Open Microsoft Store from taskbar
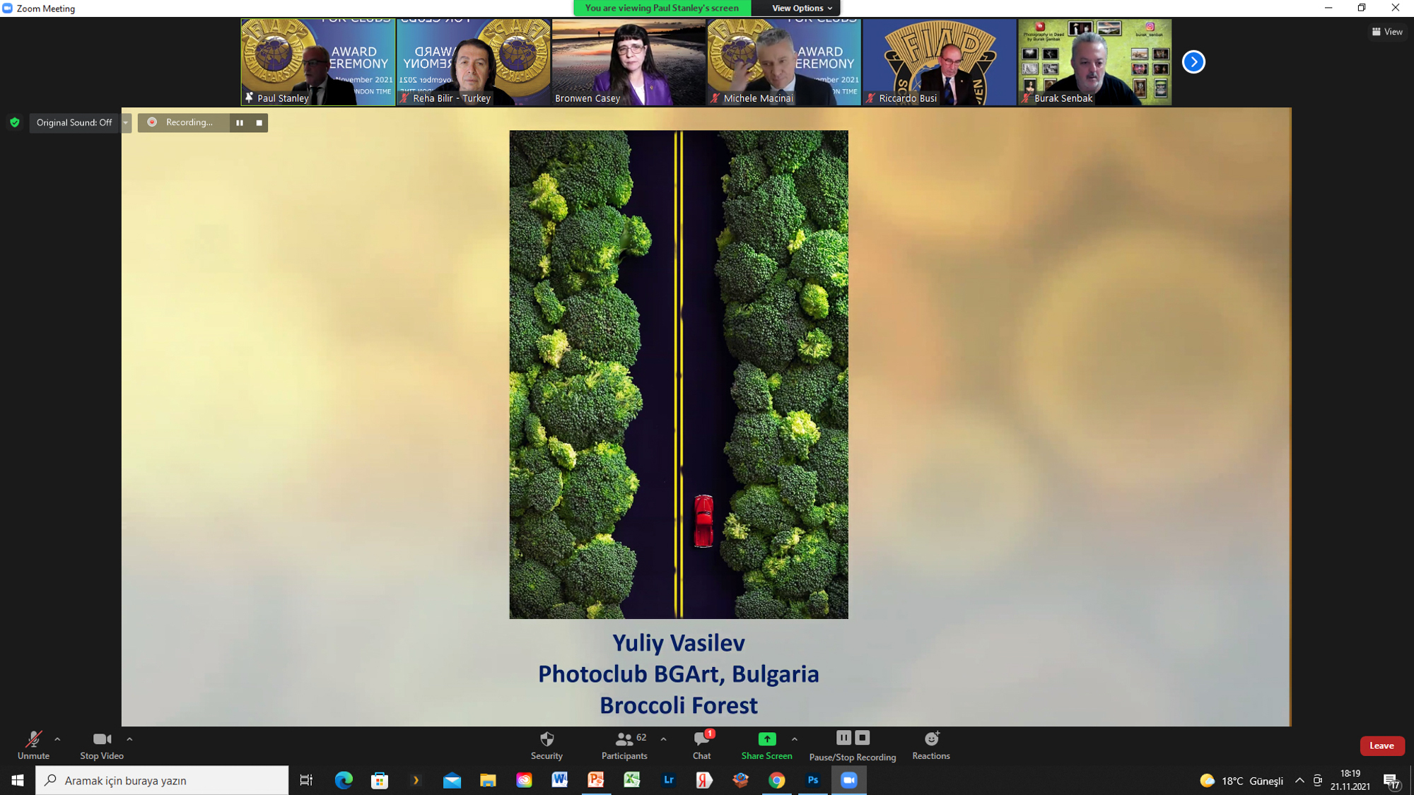Screen dimensions: 1414x795 380,780
